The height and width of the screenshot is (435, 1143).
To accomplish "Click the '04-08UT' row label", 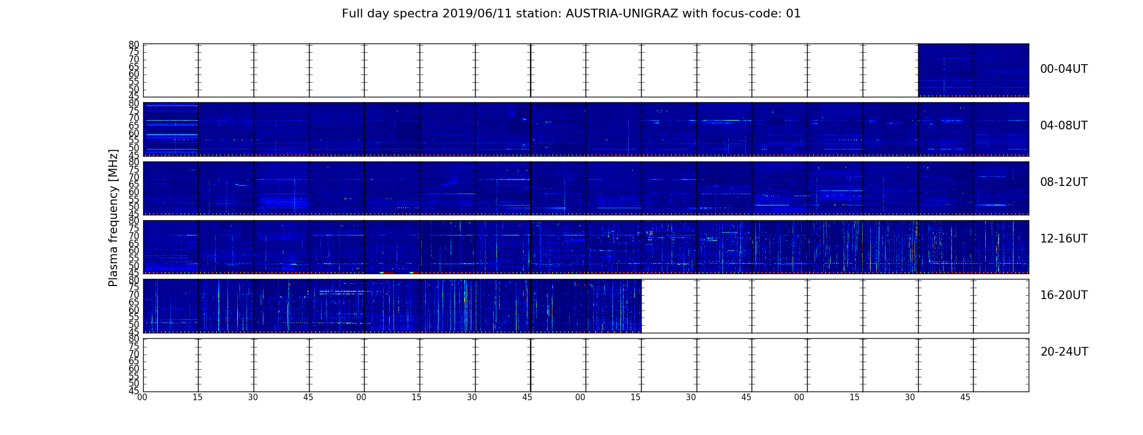I will [x=1064, y=126].
